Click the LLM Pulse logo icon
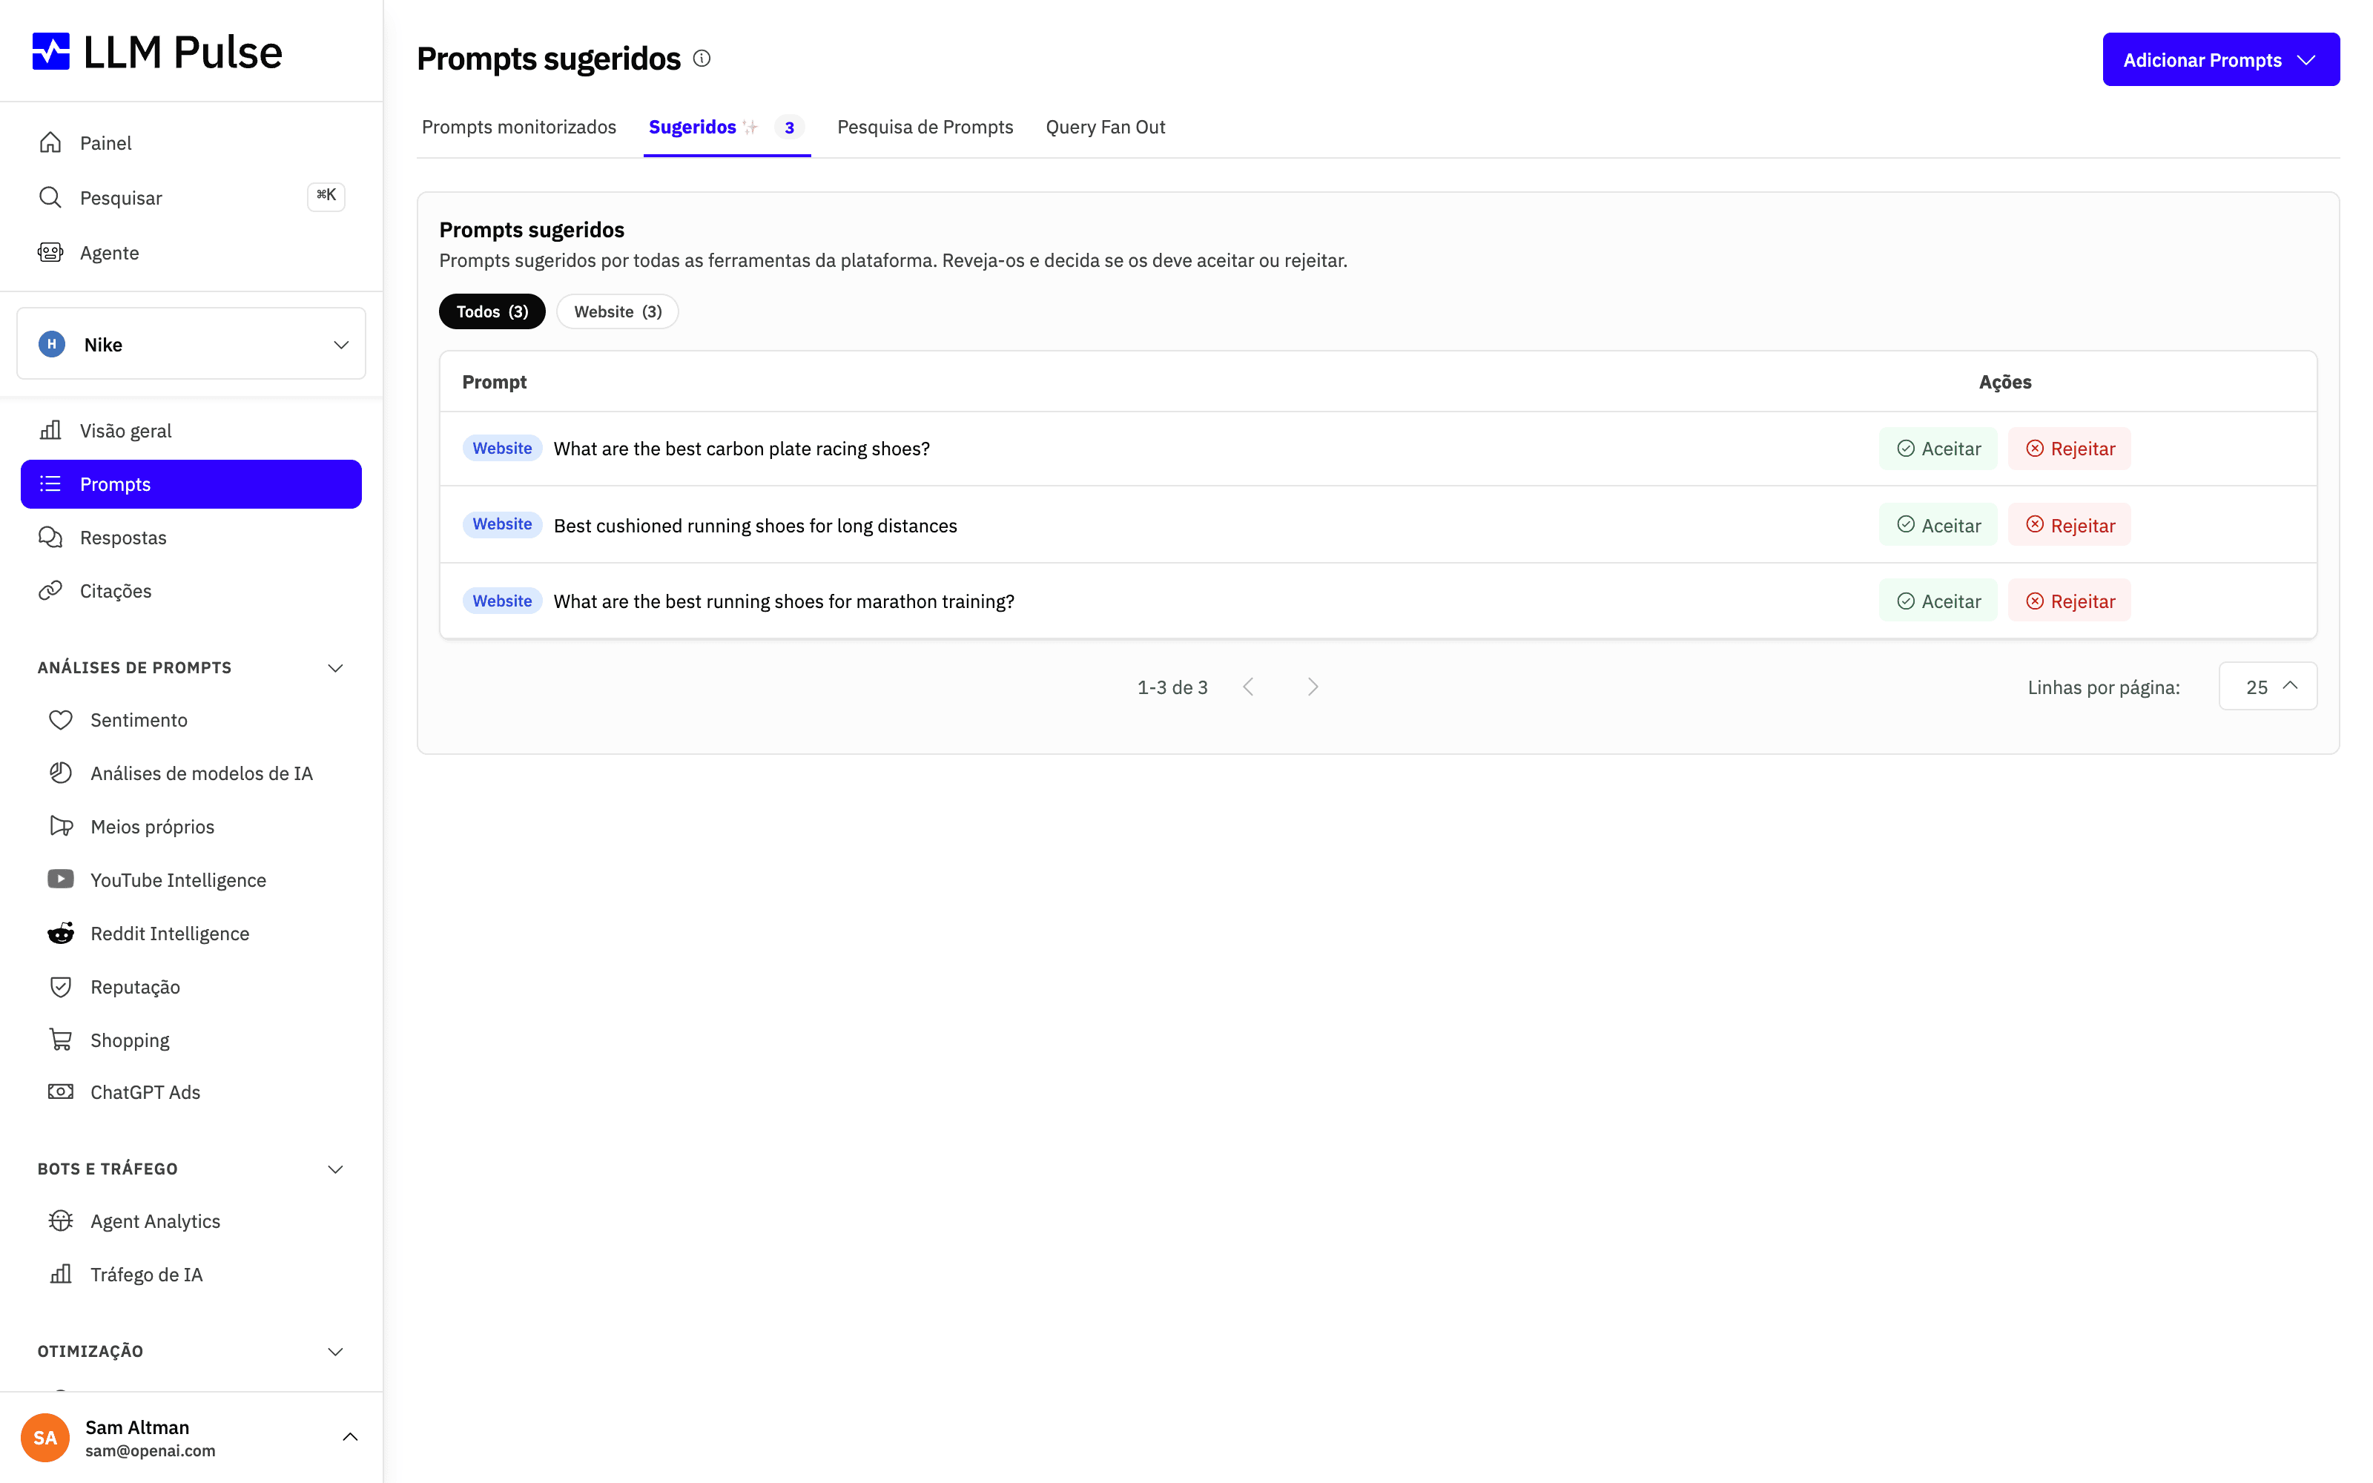 (x=51, y=52)
